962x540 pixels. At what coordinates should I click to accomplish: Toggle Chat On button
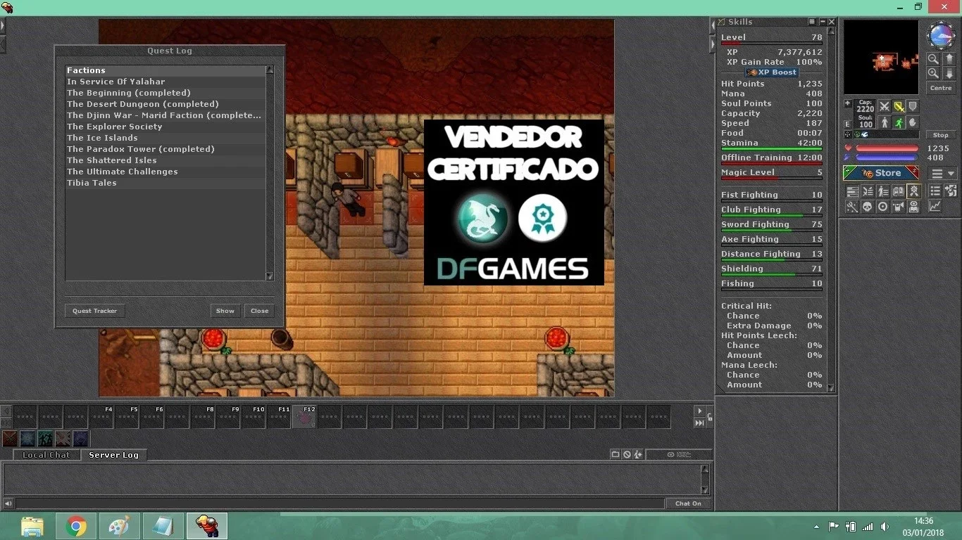pyautogui.click(x=688, y=503)
